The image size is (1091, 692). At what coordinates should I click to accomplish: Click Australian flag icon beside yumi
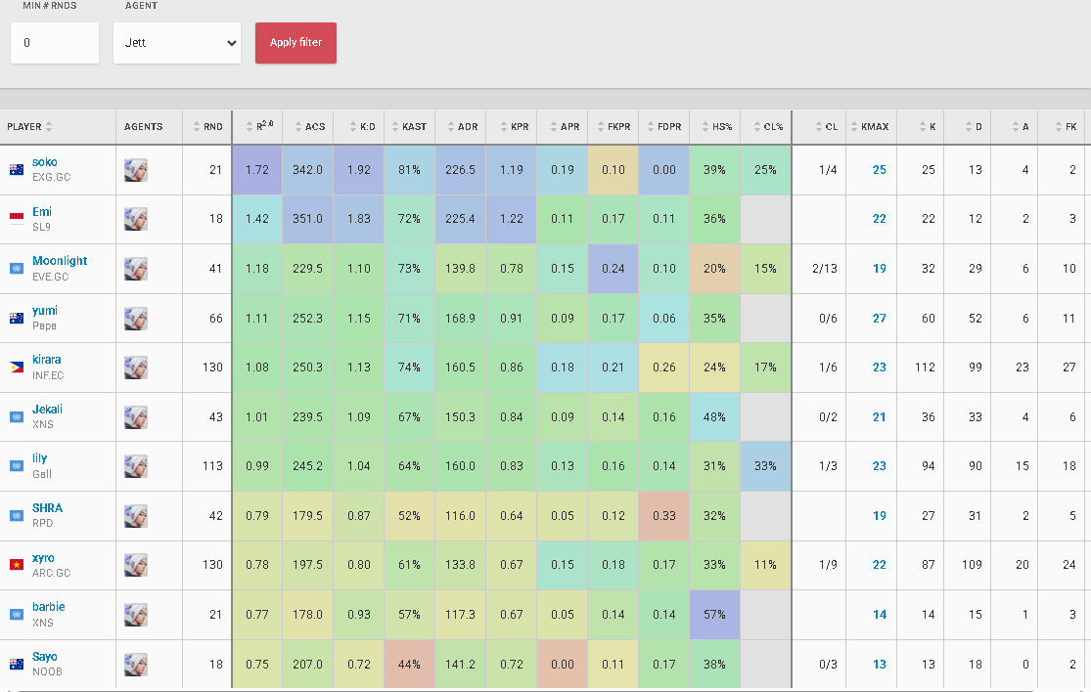click(x=17, y=319)
